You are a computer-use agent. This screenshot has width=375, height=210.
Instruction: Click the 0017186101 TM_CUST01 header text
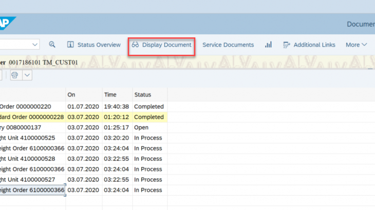pos(43,62)
